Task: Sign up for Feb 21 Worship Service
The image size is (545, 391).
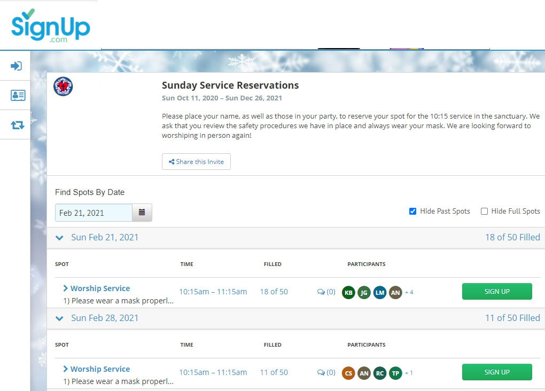Action: pyautogui.click(x=496, y=292)
